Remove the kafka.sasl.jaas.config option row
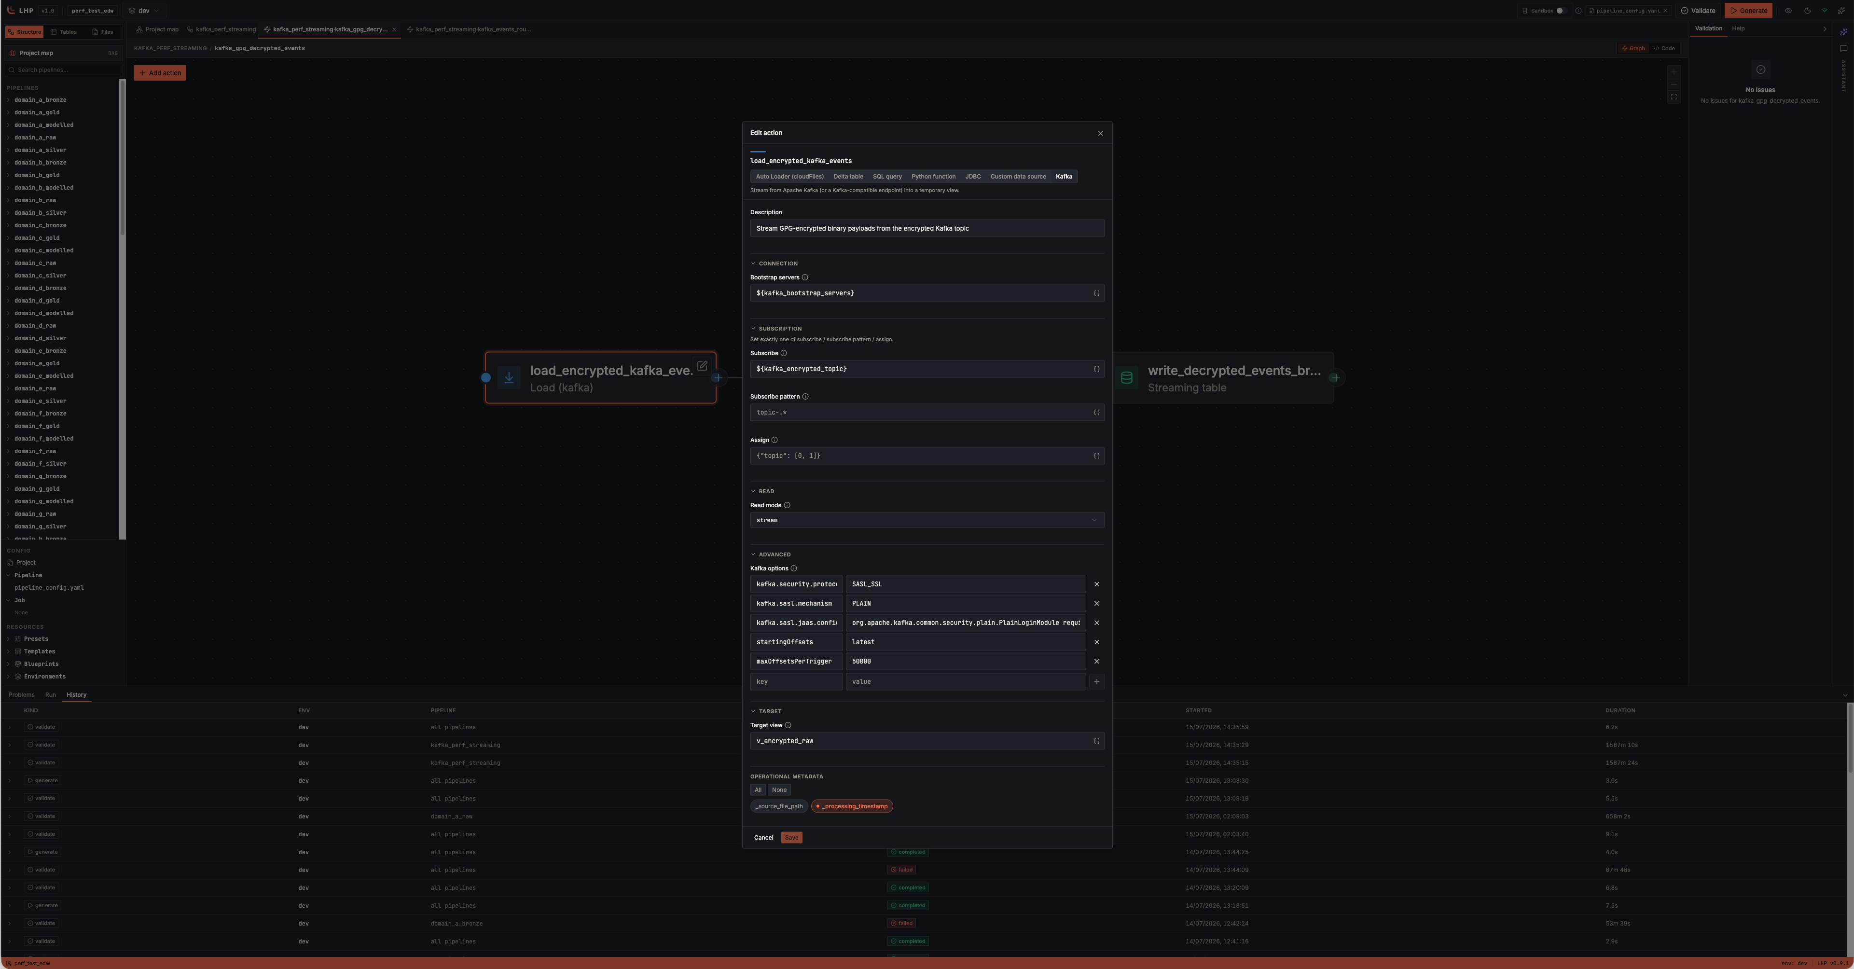Screen dimensions: 1854x969 (1096, 623)
